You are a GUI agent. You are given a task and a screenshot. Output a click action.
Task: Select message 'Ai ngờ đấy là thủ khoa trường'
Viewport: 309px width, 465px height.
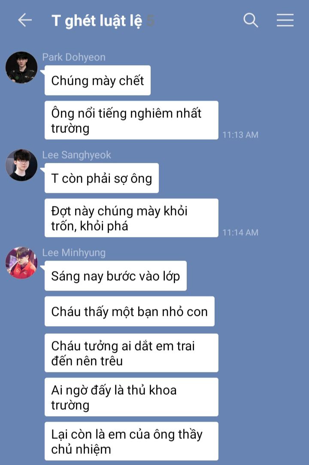point(131,397)
